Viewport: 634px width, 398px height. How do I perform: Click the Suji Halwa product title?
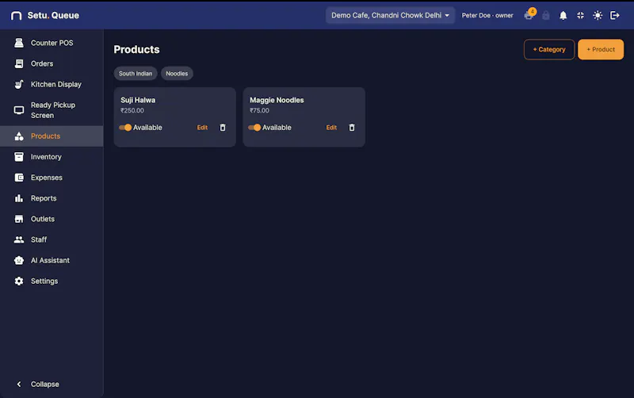coord(138,100)
